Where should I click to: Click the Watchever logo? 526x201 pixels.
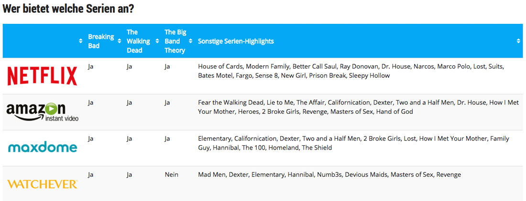pyautogui.click(x=42, y=184)
